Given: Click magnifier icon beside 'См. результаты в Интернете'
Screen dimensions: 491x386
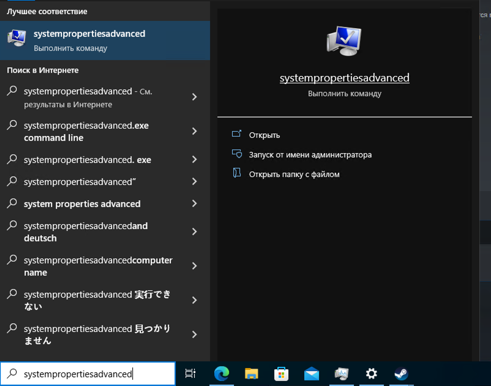Looking at the screenshot, I should click(x=12, y=91).
